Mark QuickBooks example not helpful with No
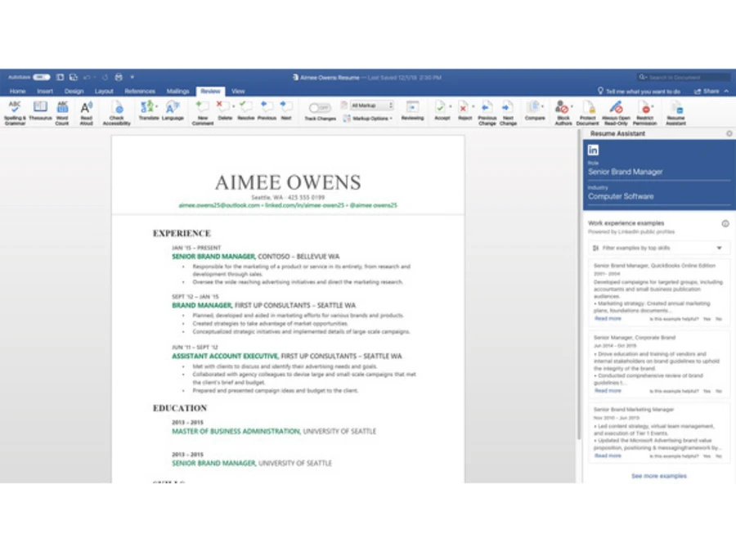The height and width of the screenshot is (552, 736). coord(719,319)
